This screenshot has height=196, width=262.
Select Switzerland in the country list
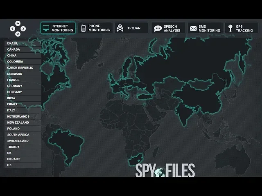(23, 141)
